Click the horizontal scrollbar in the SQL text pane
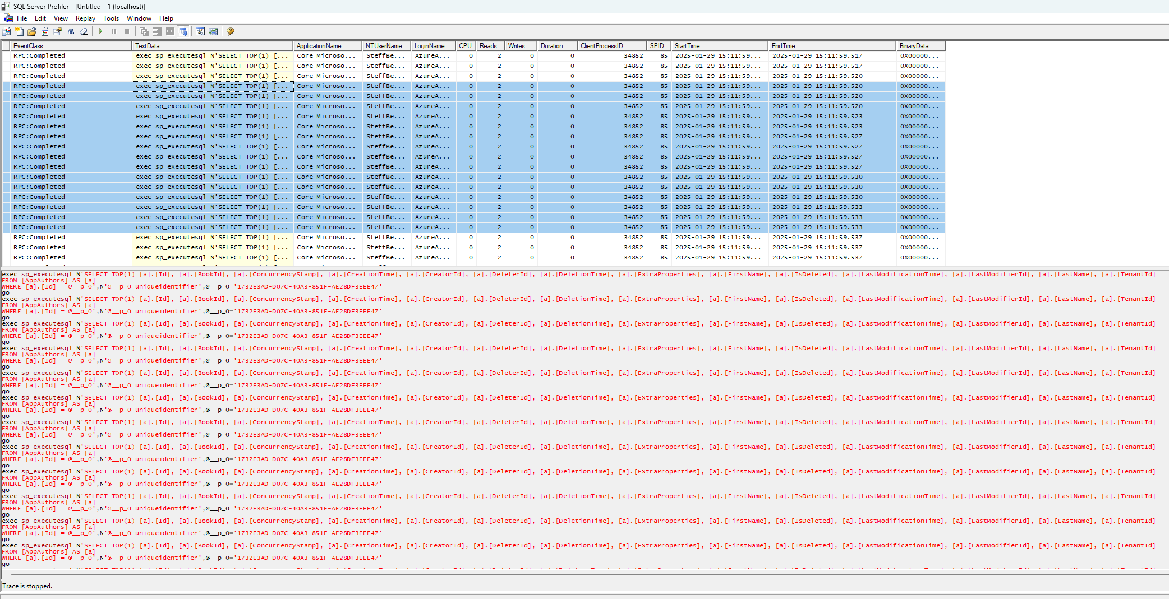This screenshot has height=599, width=1169. [583, 574]
